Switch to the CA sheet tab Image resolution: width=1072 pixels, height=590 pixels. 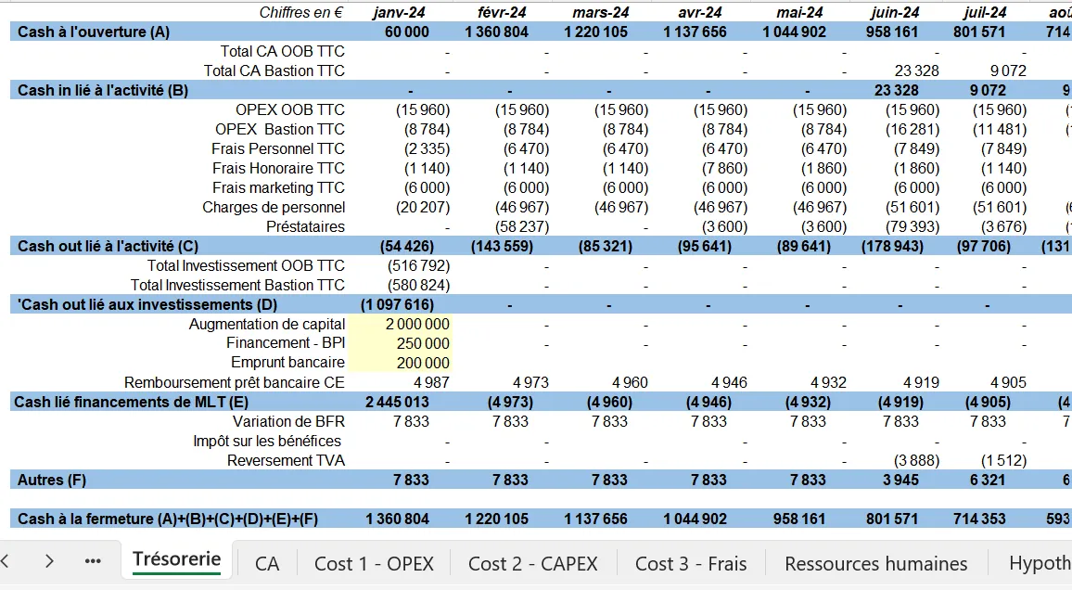[267, 563]
